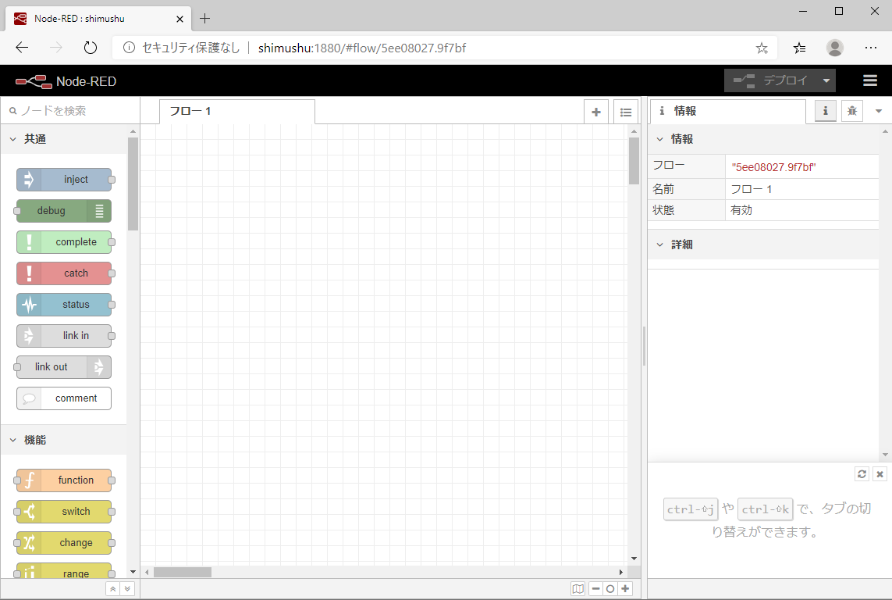
Task: Collapse the 詳細 section in sidebar
Action: coord(763,245)
